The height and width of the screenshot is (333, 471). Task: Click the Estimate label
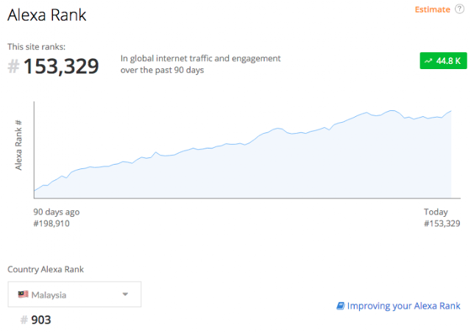coord(432,10)
